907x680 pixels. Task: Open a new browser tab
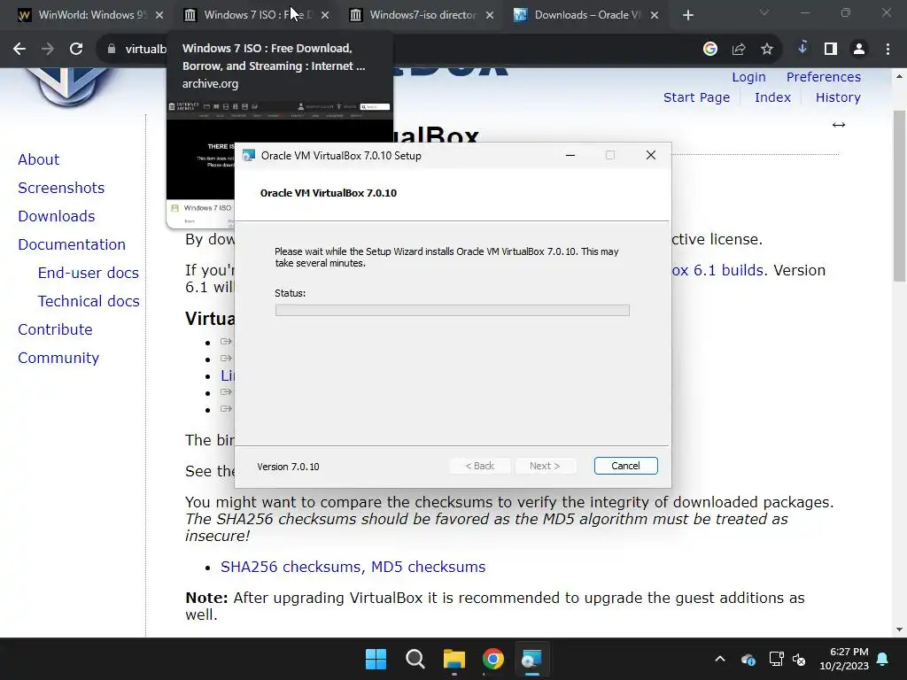tap(687, 15)
